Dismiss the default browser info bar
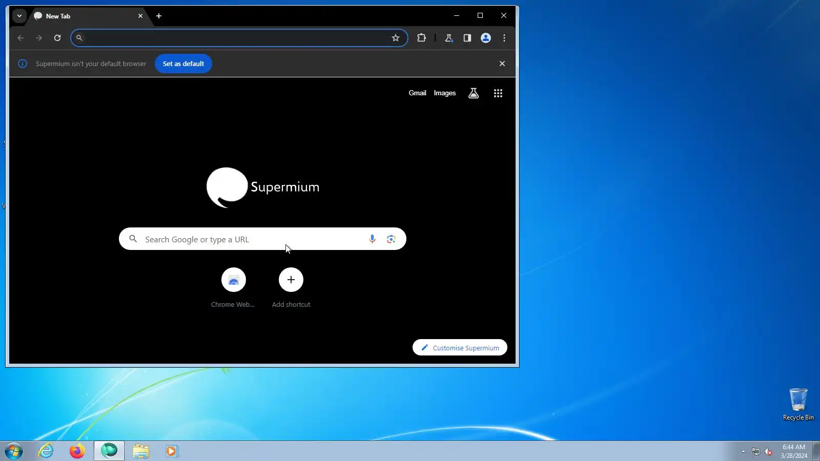This screenshot has height=461, width=820. click(x=502, y=64)
